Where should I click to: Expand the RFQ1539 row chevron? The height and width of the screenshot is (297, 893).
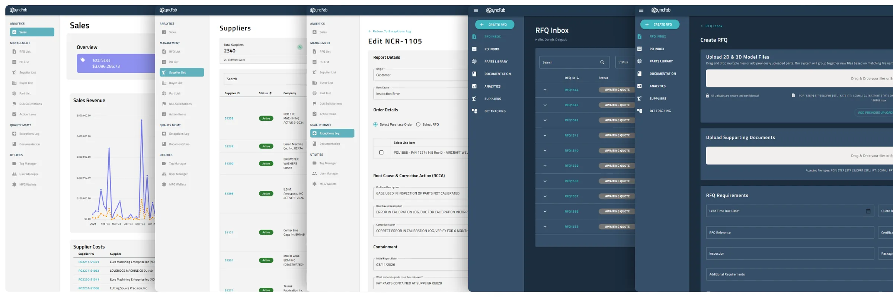pos(545,166)
